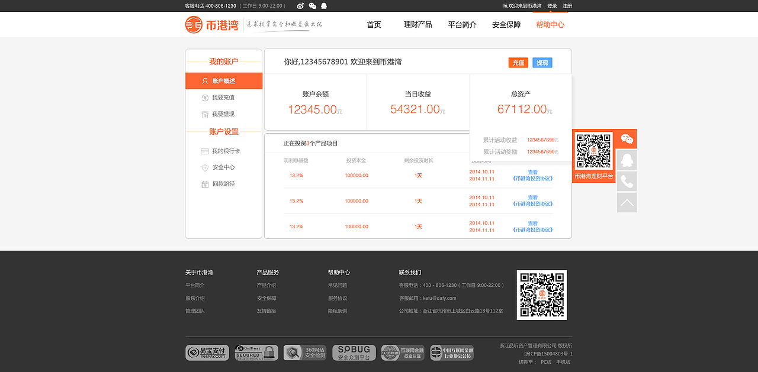
Task: Click the 剩余投资时长 column header
Action: tap(419, 160)
